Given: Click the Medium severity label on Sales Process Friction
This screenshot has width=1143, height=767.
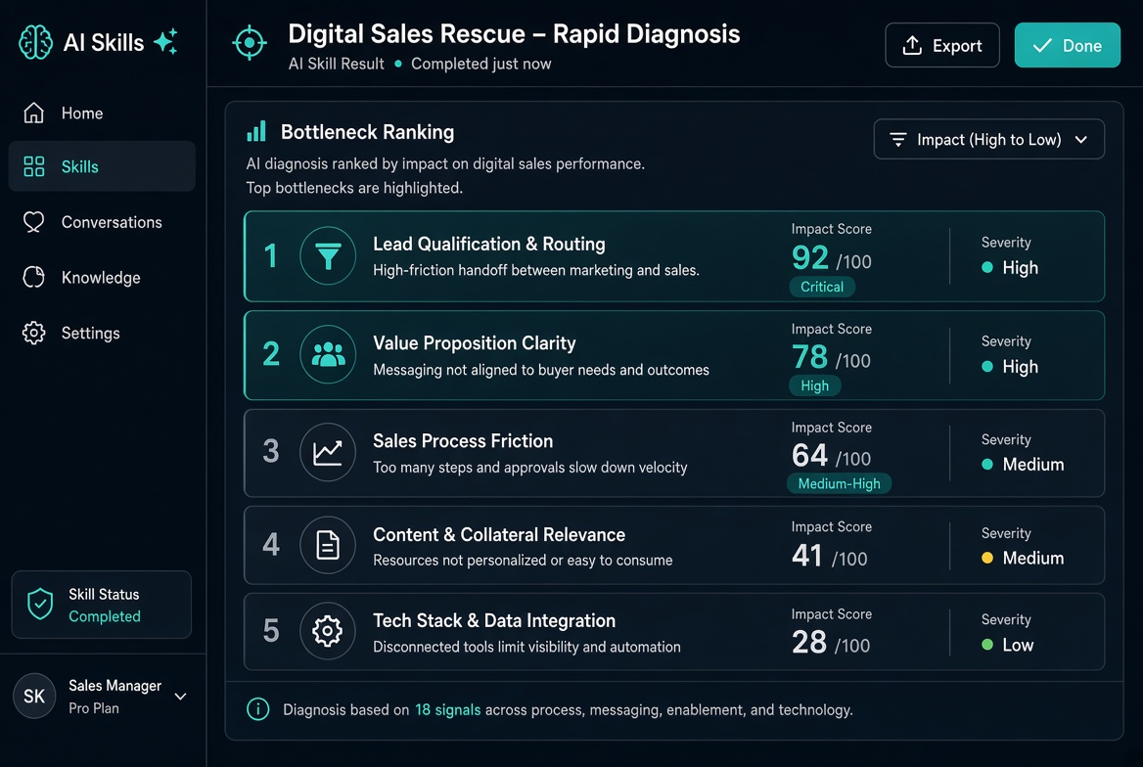Looking at the screenshot, I should (x=1033, y=465).
